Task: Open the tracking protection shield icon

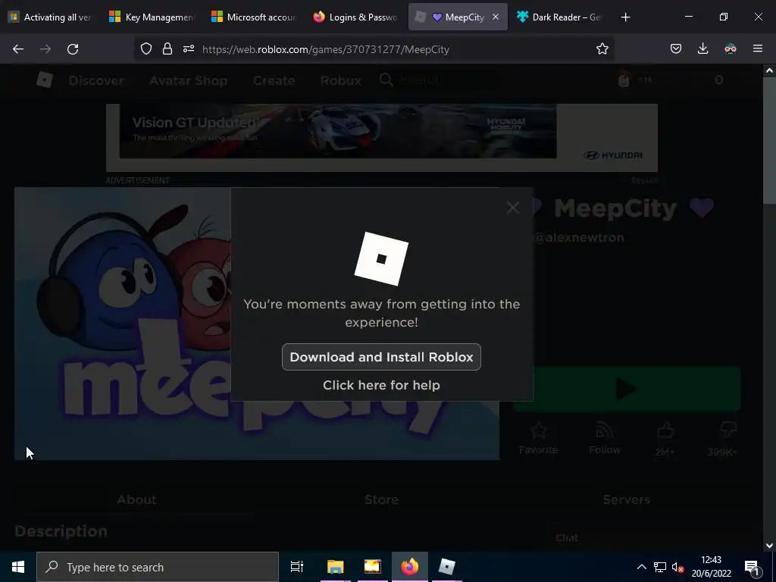Action: pos(146,49)
